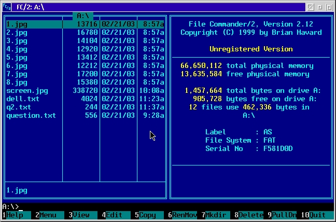Viewport: 336px width, 222px height.
Task: Select dell.txt in the file panel
Action: [85, 99]
